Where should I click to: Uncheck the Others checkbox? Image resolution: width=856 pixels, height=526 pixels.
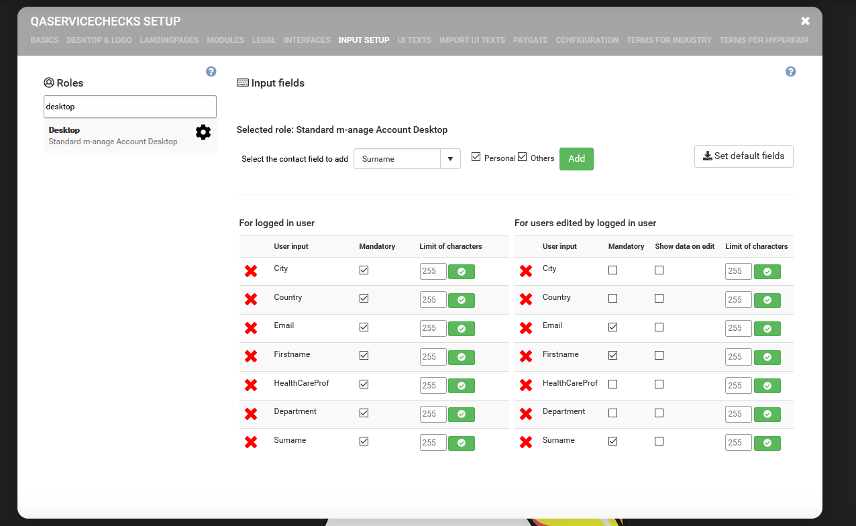pos(523,157)
